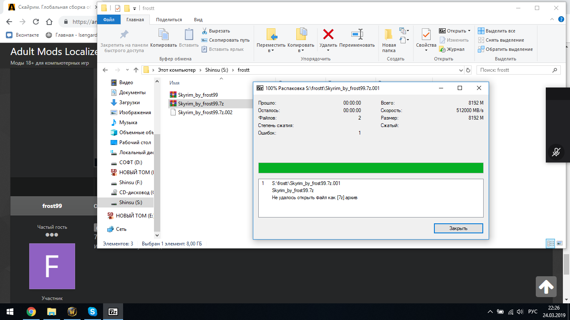
Task: Select the Skyrim_by_frost99.7z.002 file
Action: tap(205, 112)
